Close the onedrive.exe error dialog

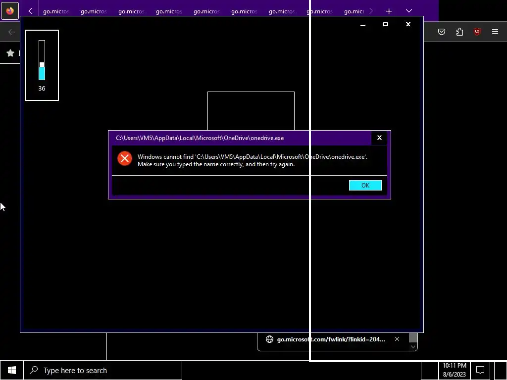pyautogui.click(x=379, y=138)
